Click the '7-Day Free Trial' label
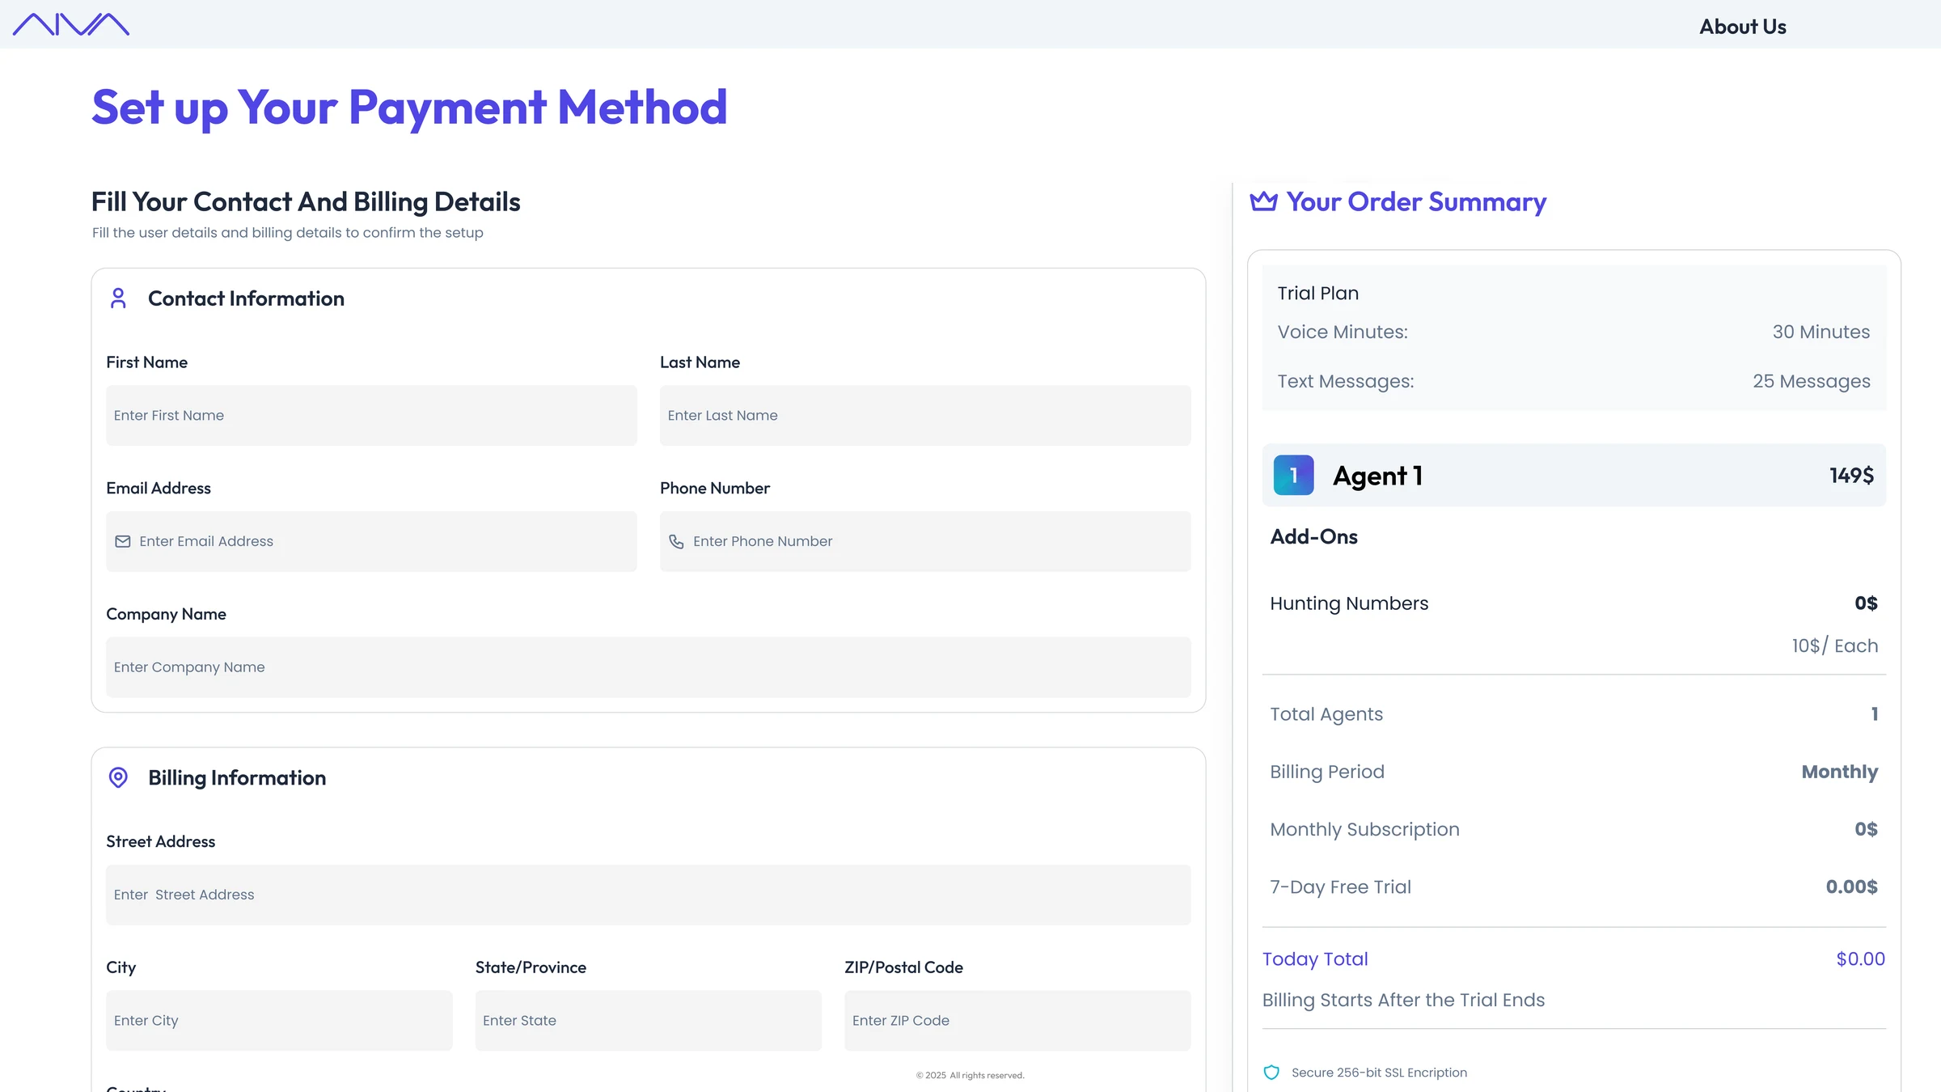 [1341, 887]
